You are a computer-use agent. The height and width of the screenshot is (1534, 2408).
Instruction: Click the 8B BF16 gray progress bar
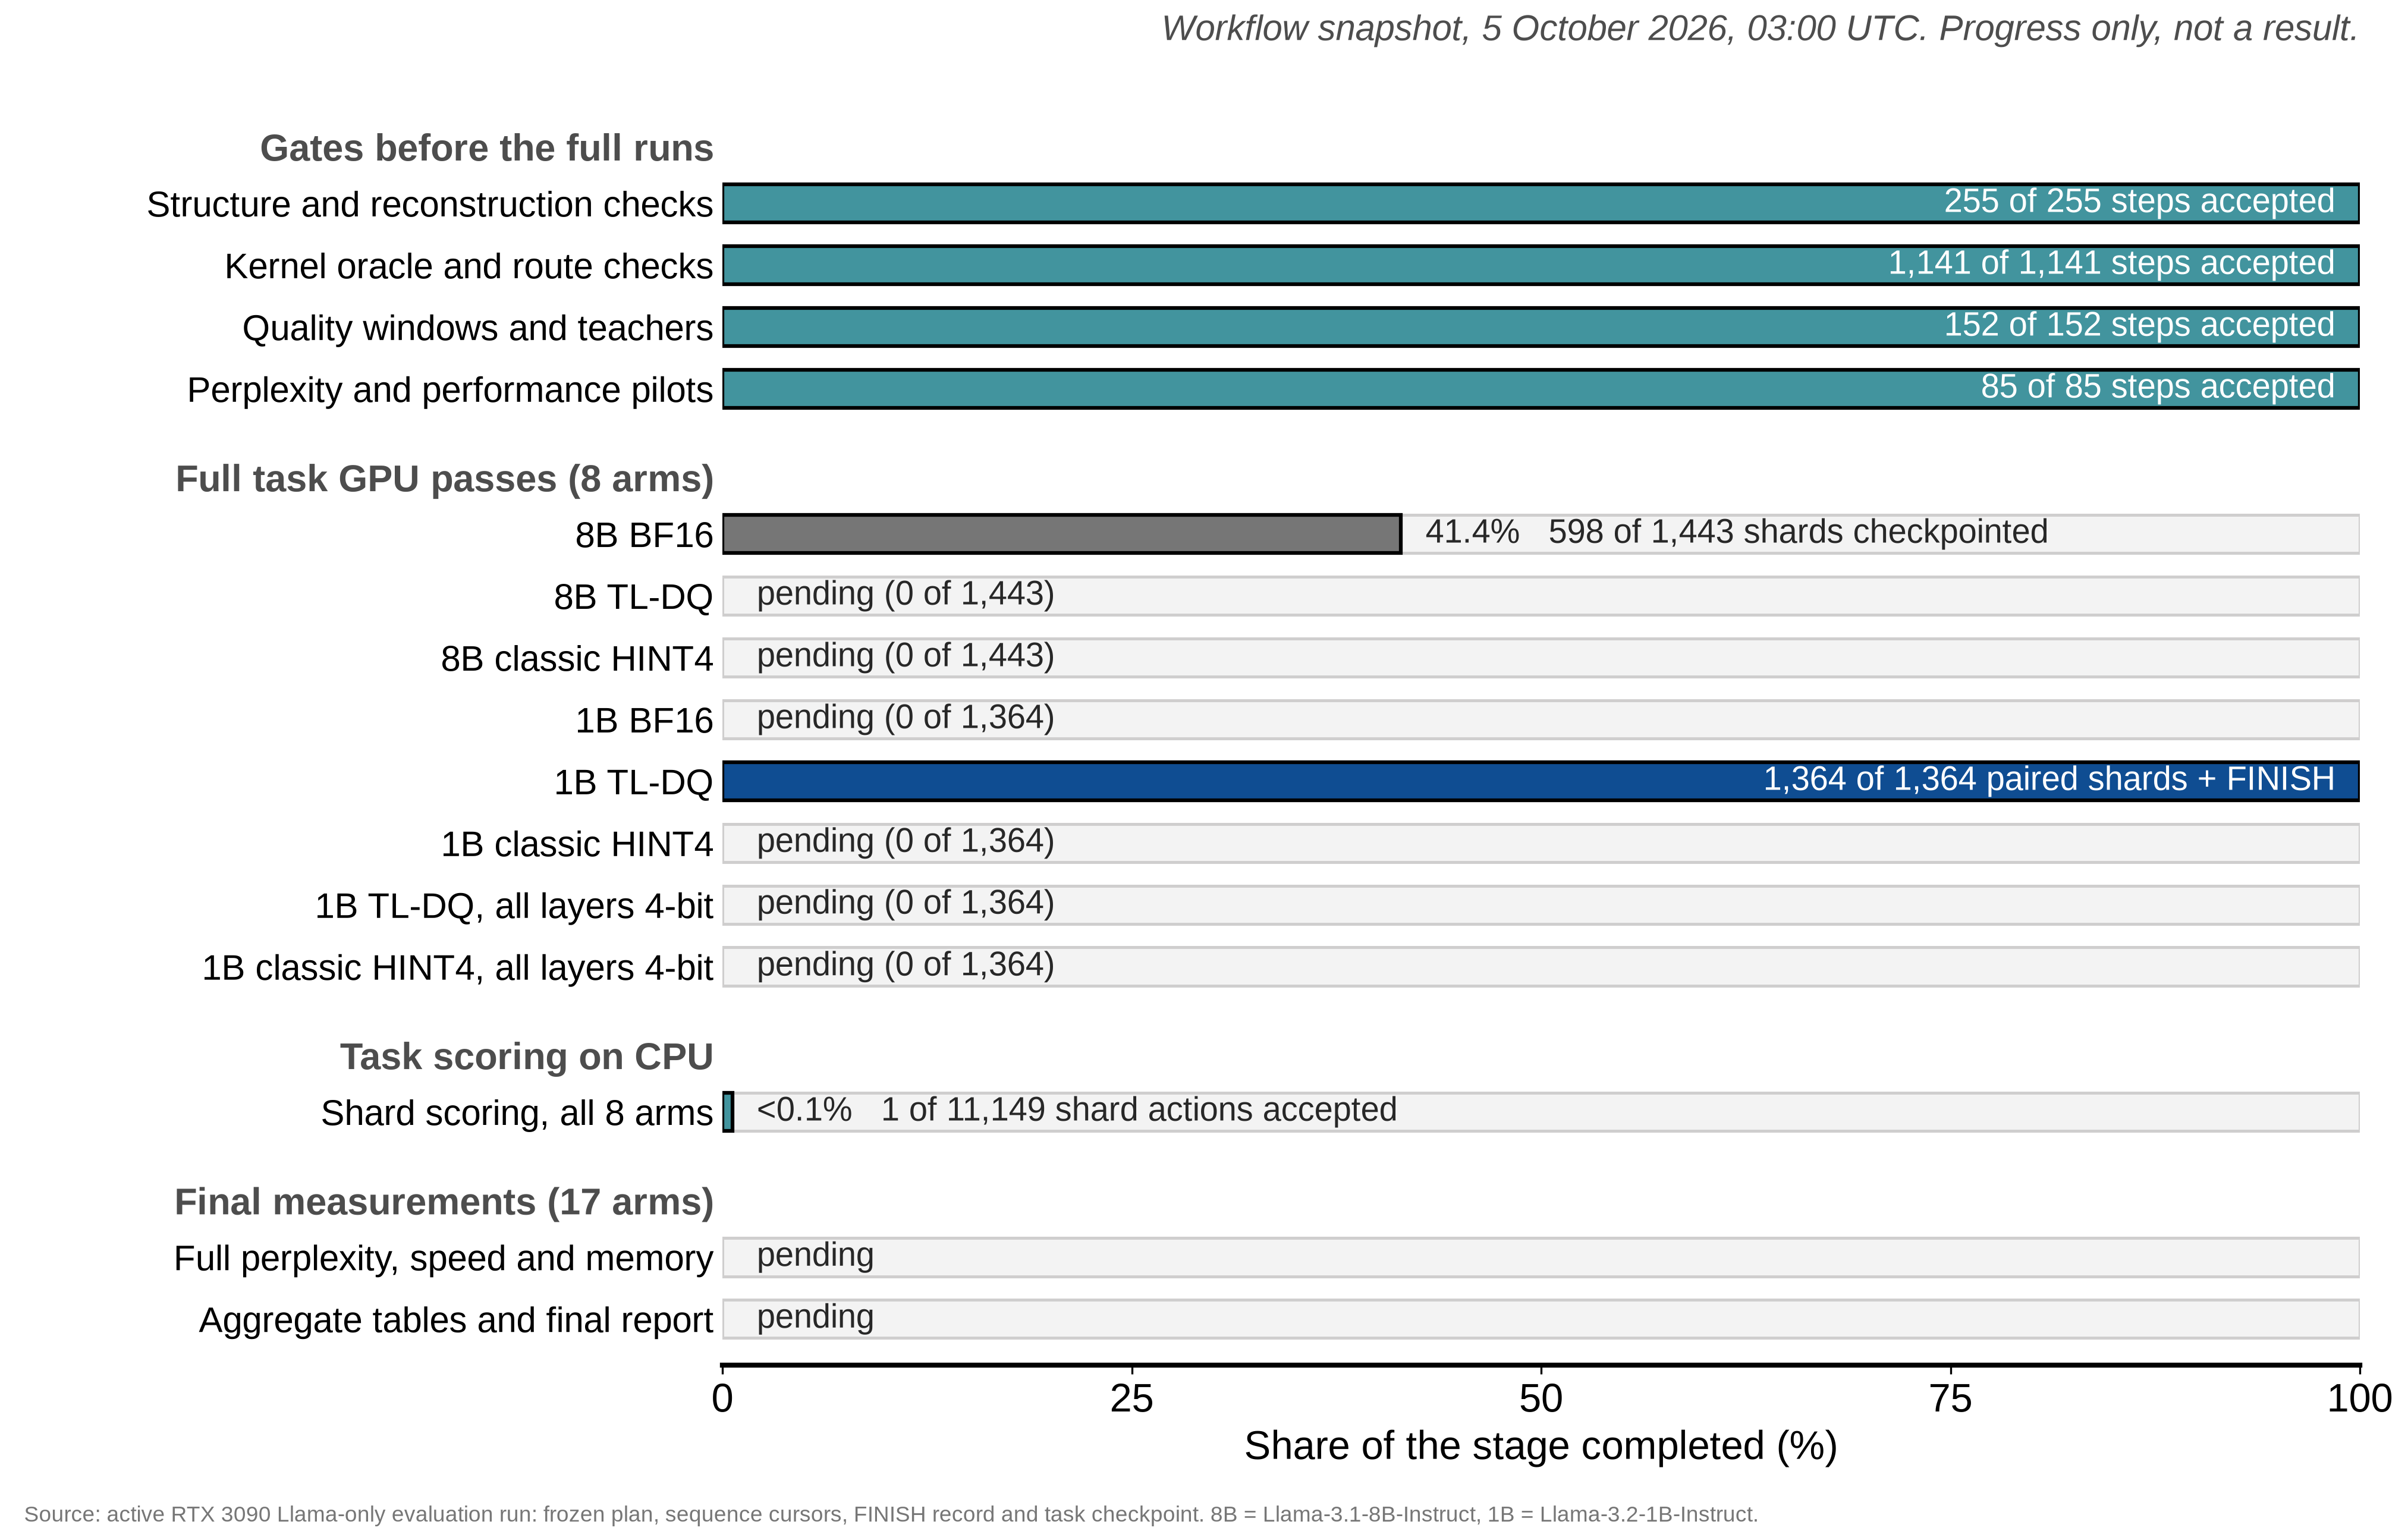pos(1061,534)
